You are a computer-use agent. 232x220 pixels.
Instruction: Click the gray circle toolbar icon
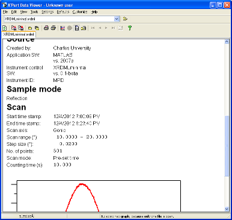(70, 28)
